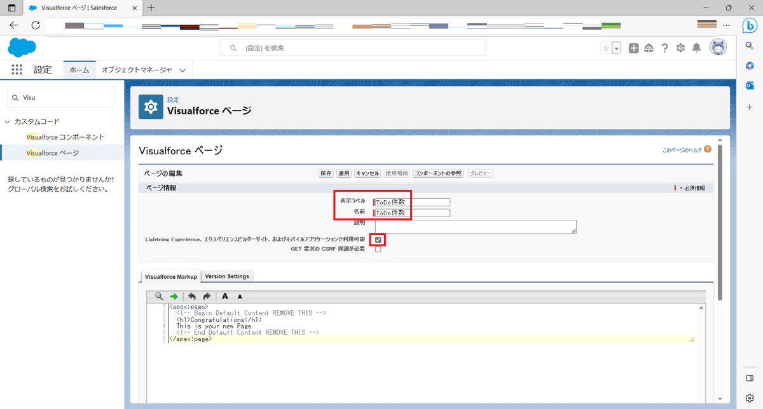Screen dimensions: 763x409
Task: Click the 保存 button
Action: click(326, 173)
